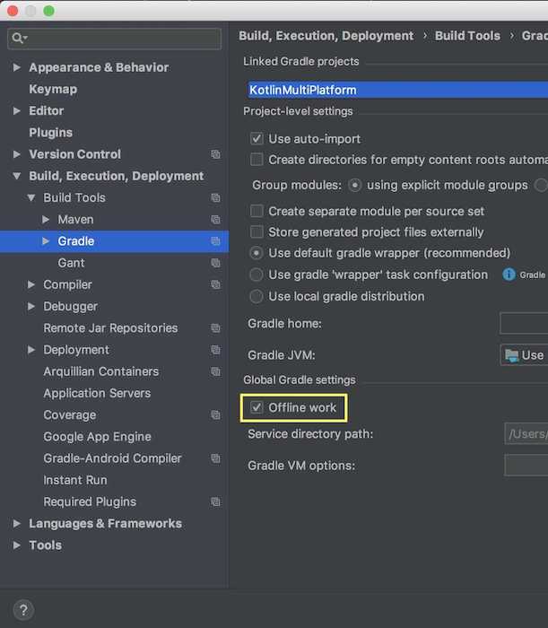Click the Gradle home input field
548x628 pixels.
[x=524, y=323]
